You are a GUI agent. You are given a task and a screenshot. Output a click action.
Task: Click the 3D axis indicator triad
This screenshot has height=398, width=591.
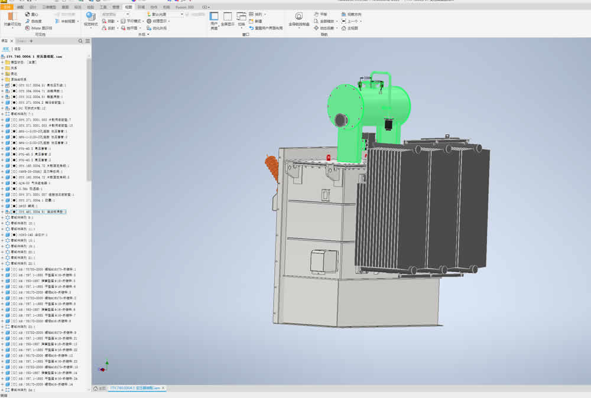[x=103, y=366]
